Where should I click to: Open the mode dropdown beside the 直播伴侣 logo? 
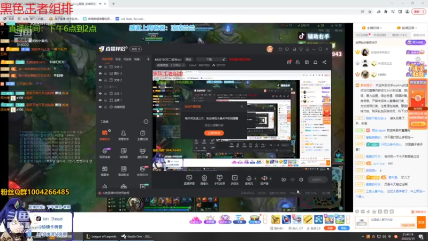[x=136, y=49]
